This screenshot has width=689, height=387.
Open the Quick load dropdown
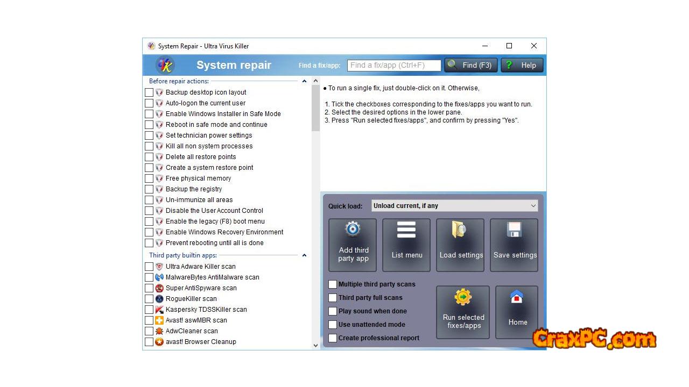454,206
